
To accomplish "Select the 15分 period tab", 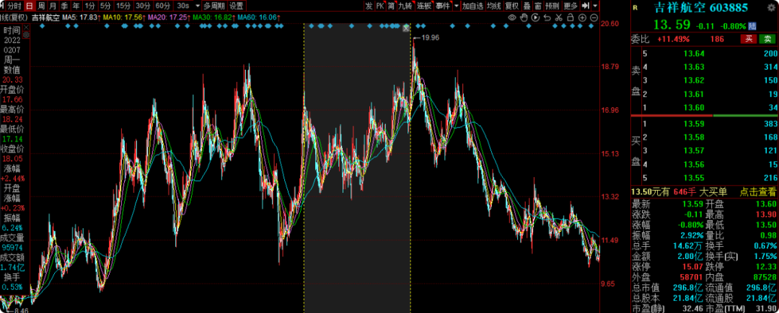I will tap(123, 6).
